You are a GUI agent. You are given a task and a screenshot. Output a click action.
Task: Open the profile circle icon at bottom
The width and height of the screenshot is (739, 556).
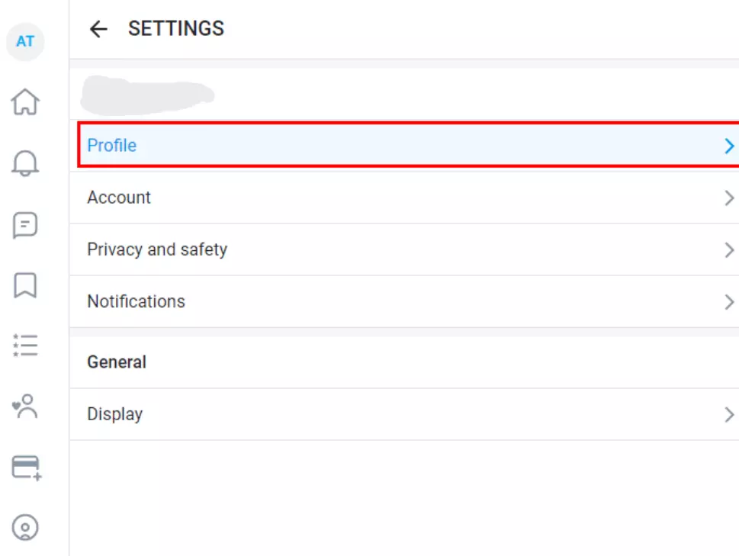(x=25, y=527)
